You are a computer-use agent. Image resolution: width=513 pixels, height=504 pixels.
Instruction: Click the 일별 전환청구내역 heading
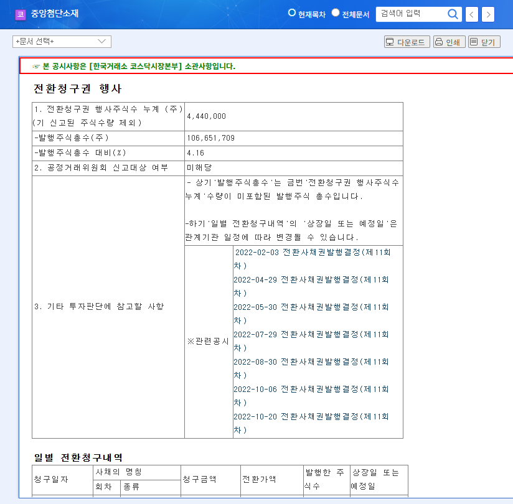(78, 457)
